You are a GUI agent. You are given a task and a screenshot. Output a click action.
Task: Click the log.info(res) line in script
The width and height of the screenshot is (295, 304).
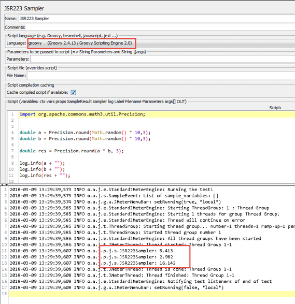45,176
